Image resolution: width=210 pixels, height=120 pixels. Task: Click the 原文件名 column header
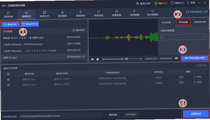tap(29, 74)
